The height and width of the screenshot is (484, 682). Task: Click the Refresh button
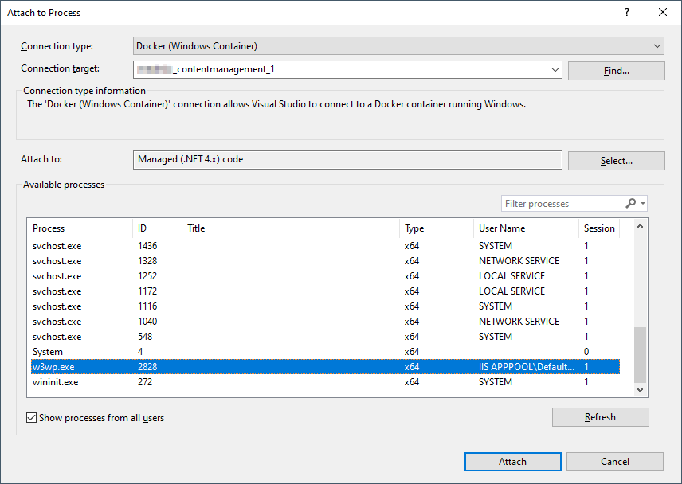coord(600,416)
